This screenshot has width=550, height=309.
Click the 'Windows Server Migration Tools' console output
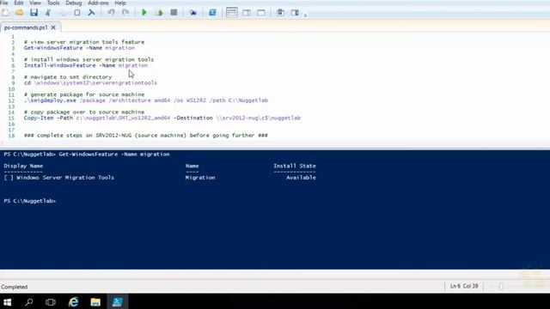coord(65,178)
